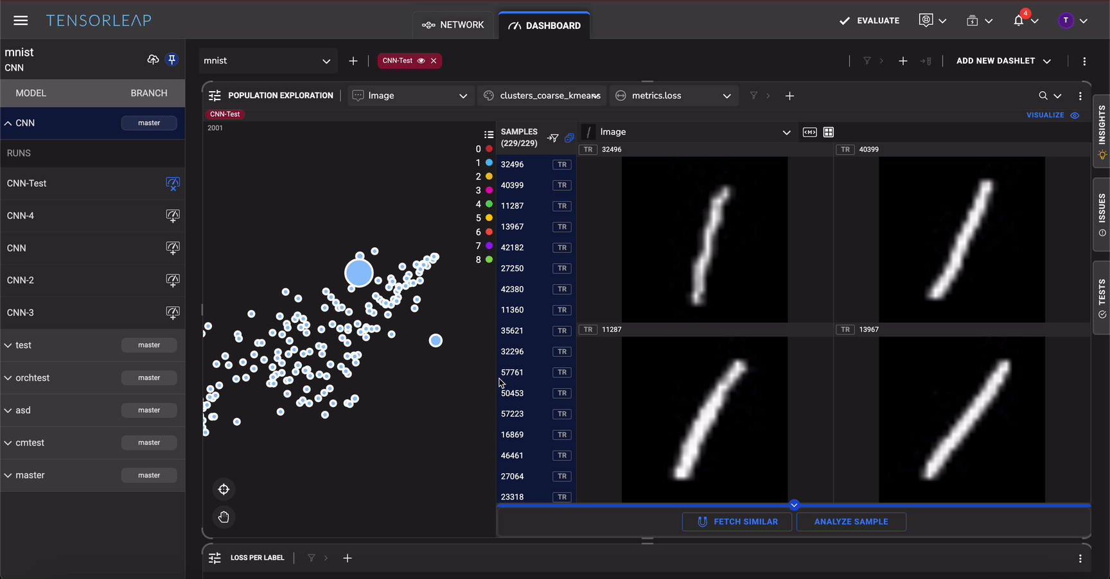Click the FETCH SIMILAR button
This screenshot has width=1110, height=579.
tap(737, 522)
